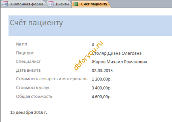Select the value 3 400,00р.
172x122 pixels.
[101, 88]
